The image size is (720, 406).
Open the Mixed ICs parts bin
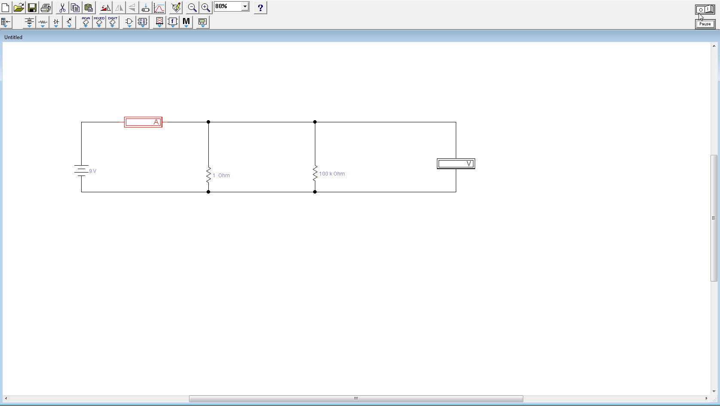coord(99,22)
